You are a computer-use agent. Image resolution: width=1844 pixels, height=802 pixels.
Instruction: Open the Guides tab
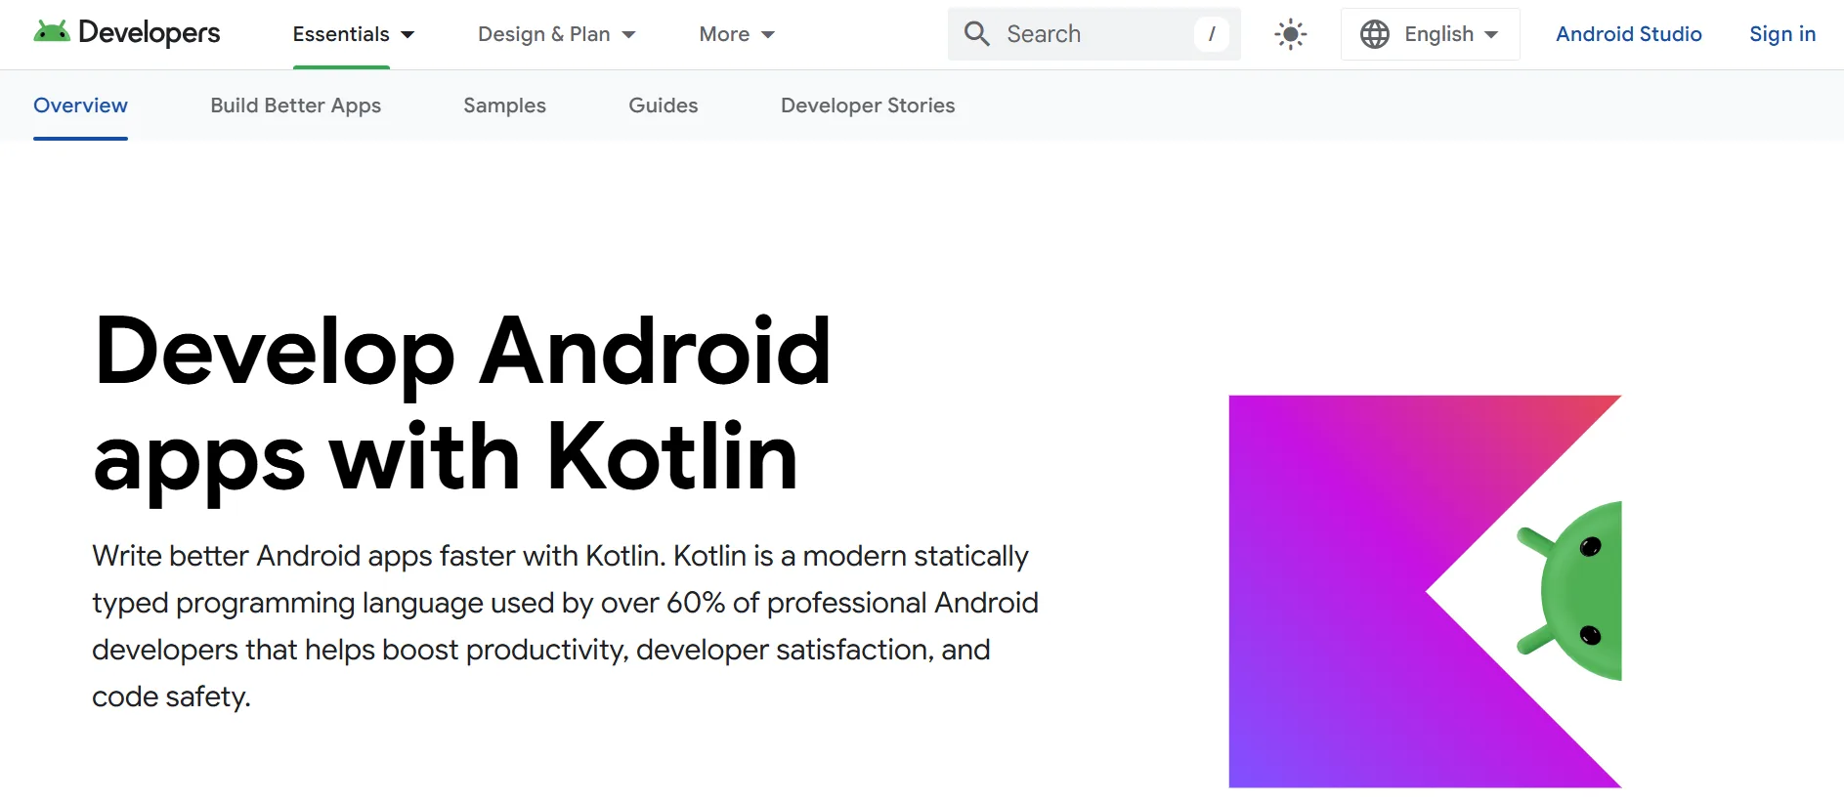pyautogui.click(x=663, y=106)
